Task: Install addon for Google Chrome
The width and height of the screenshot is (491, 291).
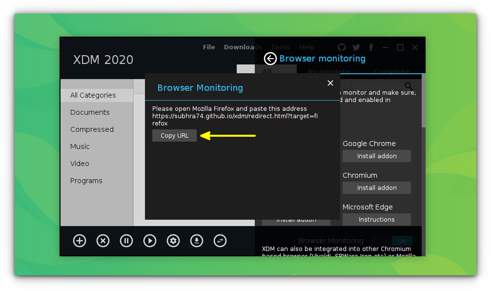Action: pos(377,156)
